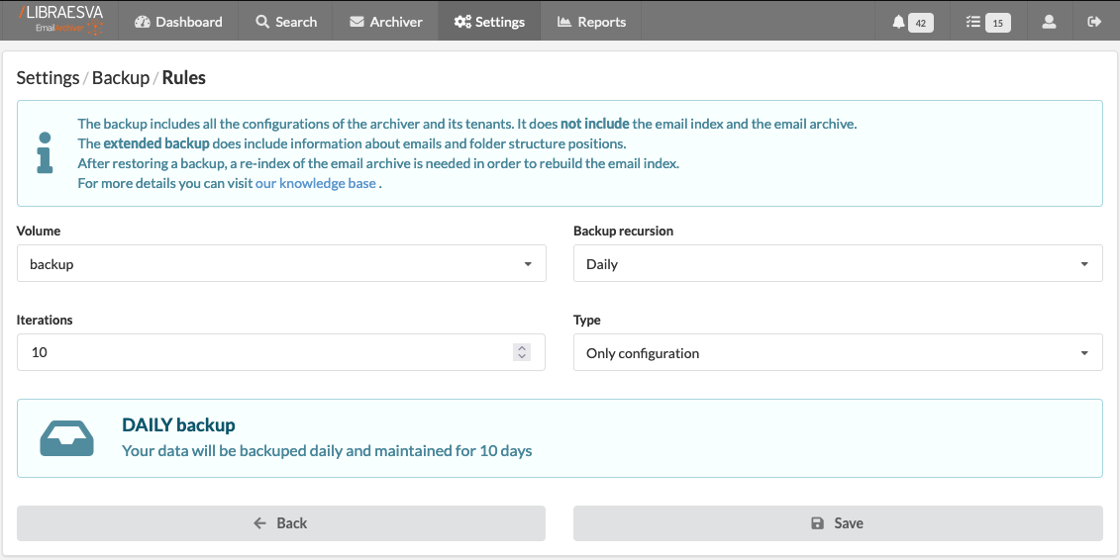
Task: Open the Search menu item
Action: click(286, 22)
